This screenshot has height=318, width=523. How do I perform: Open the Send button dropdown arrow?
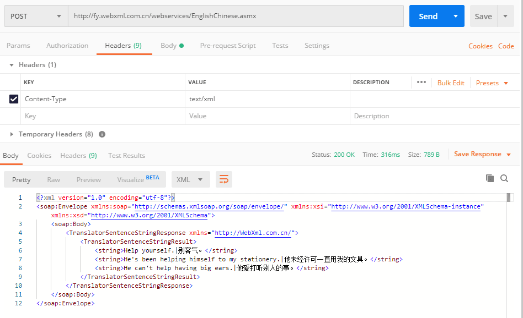coord(456,17)
